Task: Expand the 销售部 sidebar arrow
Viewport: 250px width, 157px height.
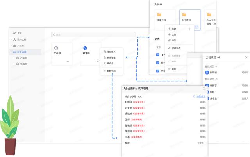Action: click(x=14, y=64)
